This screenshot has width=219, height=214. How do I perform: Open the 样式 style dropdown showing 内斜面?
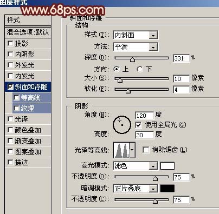tap(136, 35)
